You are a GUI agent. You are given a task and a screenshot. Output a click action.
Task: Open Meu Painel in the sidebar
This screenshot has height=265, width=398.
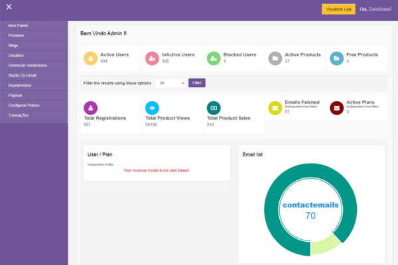(x=19, y=26)
